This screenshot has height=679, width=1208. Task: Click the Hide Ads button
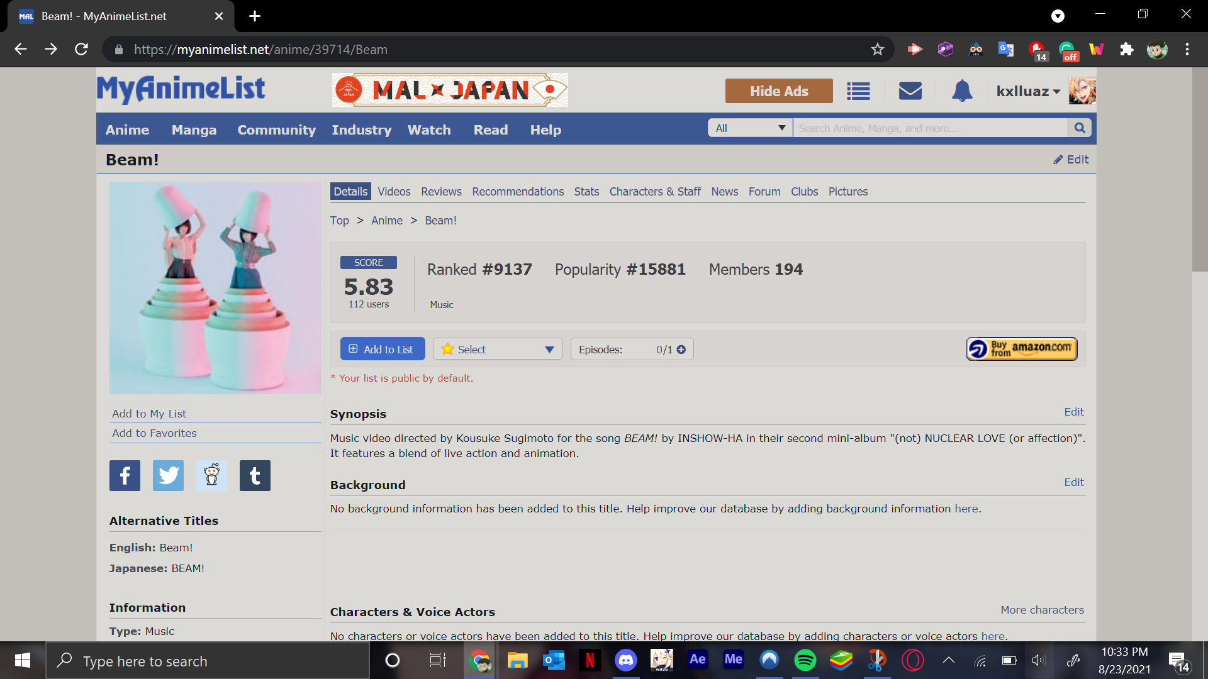(779, 91)
